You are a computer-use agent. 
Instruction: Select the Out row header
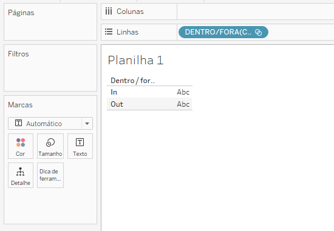[117, 104]
